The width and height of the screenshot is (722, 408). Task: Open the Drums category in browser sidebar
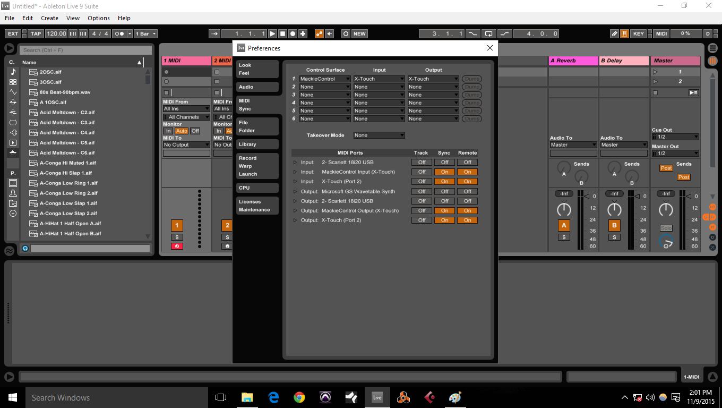(13, 82)
